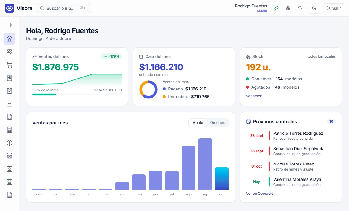
Task: Click the Visora eye logo
Action: (9, 8)
